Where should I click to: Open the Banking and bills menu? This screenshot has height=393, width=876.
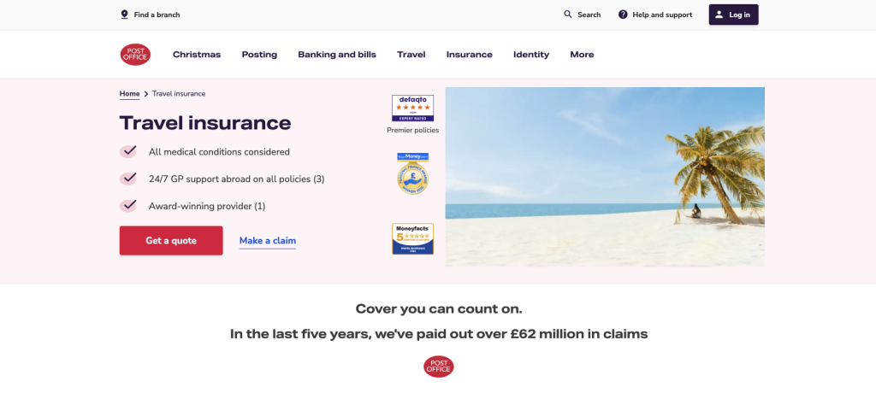[x=337, y=55]
